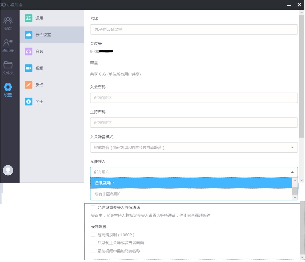The width and height of the screenshot is (305, 262).
Task: Click the 入会密码 input field
Action: tap(194, 98)
